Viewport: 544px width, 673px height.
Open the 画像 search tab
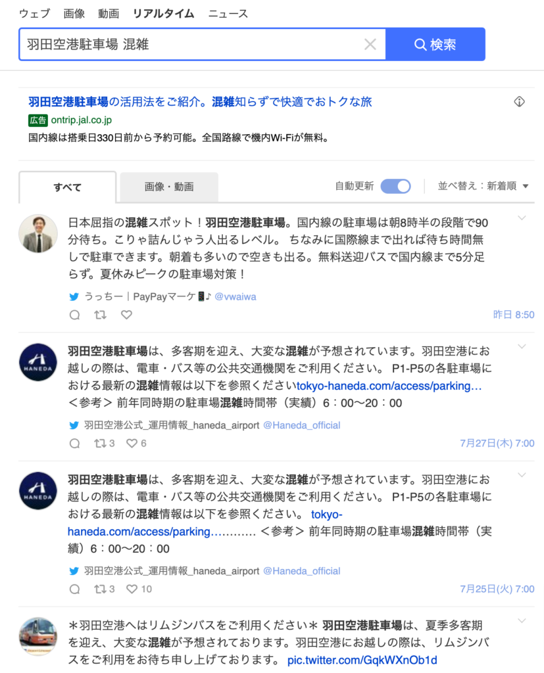[x=74, y=14]
